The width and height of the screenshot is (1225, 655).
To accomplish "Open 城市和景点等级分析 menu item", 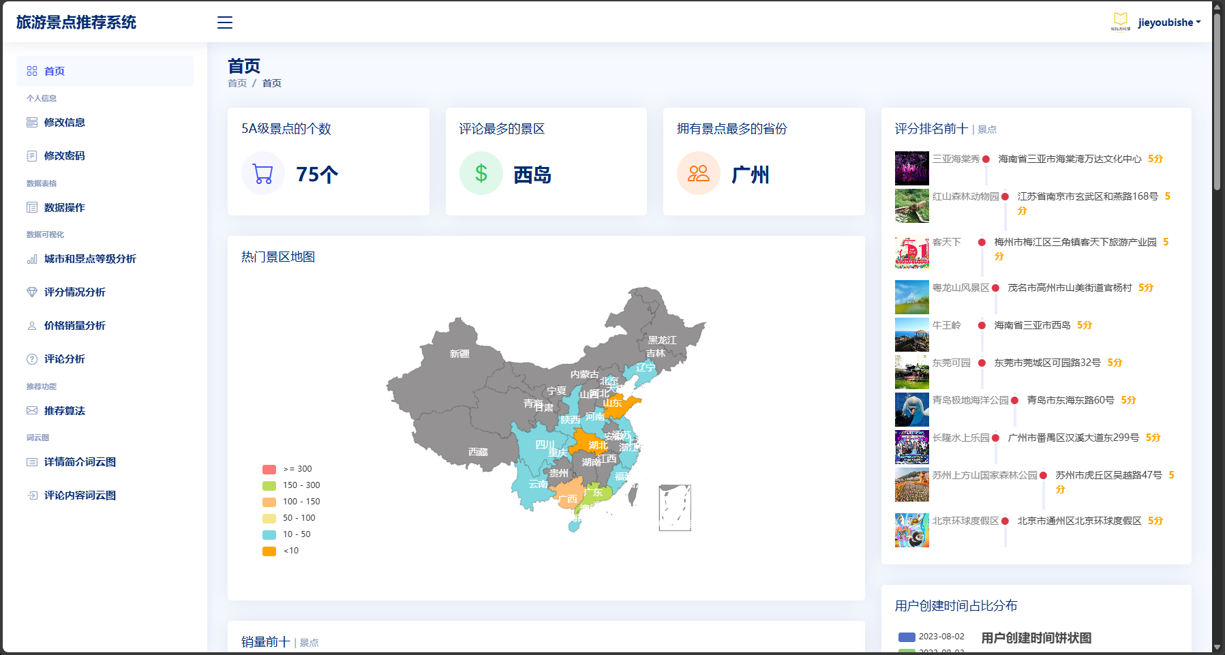I will (x=105, y=259).
